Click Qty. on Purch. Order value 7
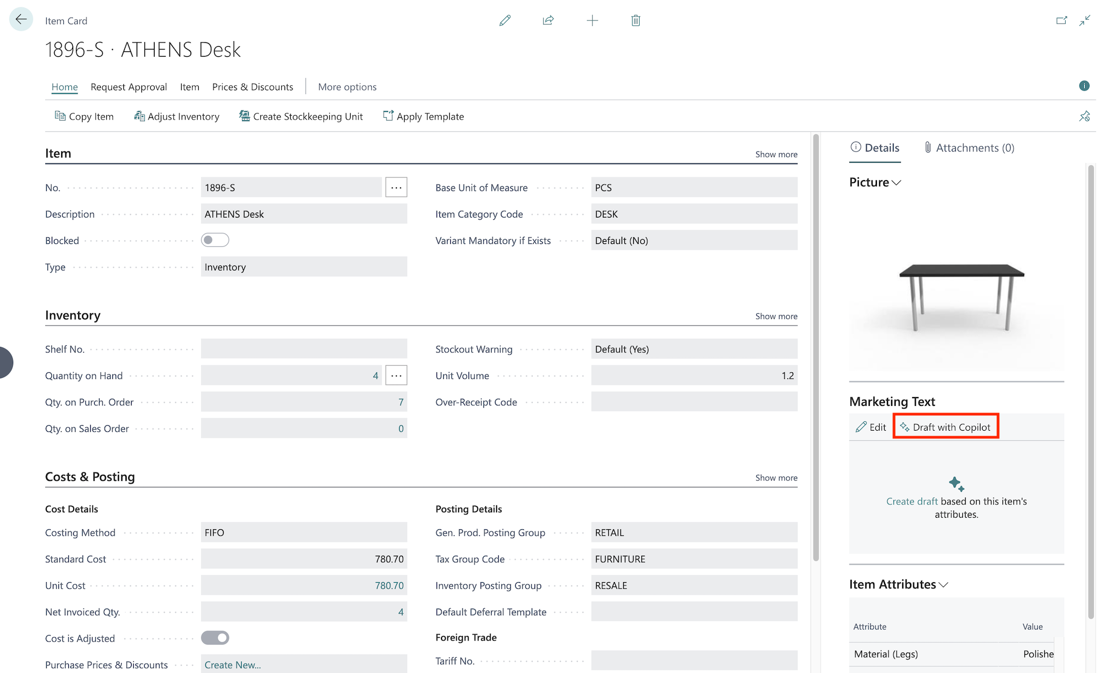The image size is (1101, 673). point(401,402)
